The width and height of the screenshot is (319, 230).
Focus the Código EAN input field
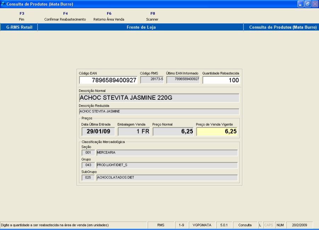[108, 80]
